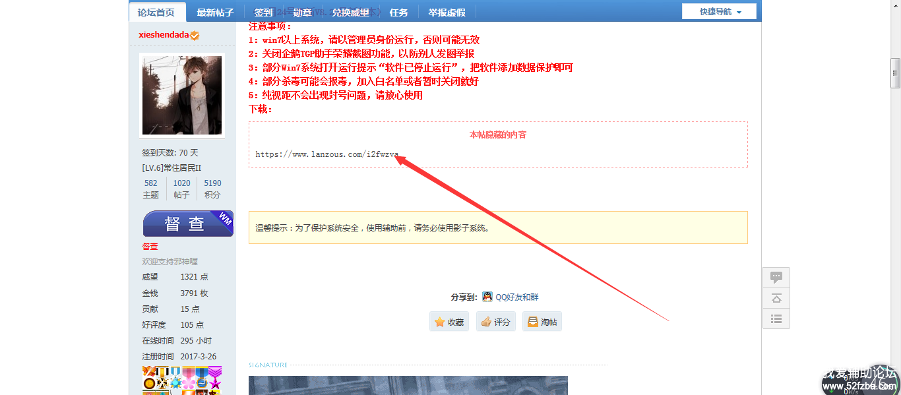The width and height of the screenshot is (901, 395).
Task: Click the 欢迎支持邪神喔 custom title
Action: coord(170,262)
